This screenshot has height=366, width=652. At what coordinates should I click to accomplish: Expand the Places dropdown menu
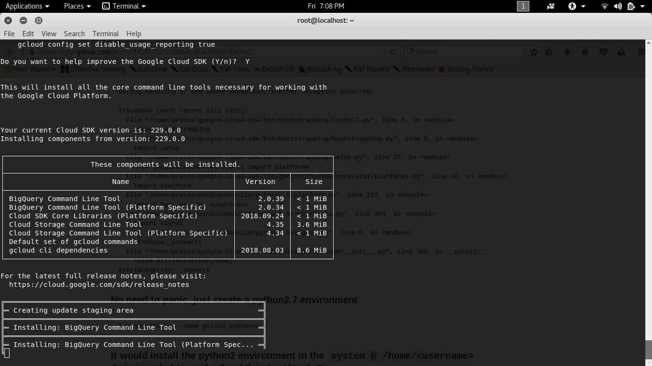click(77, 6)
